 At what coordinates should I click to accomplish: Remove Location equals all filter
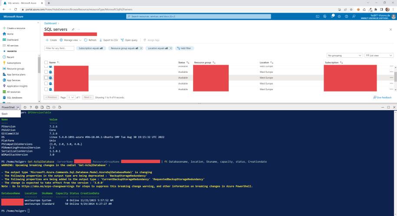coord(171,48)
